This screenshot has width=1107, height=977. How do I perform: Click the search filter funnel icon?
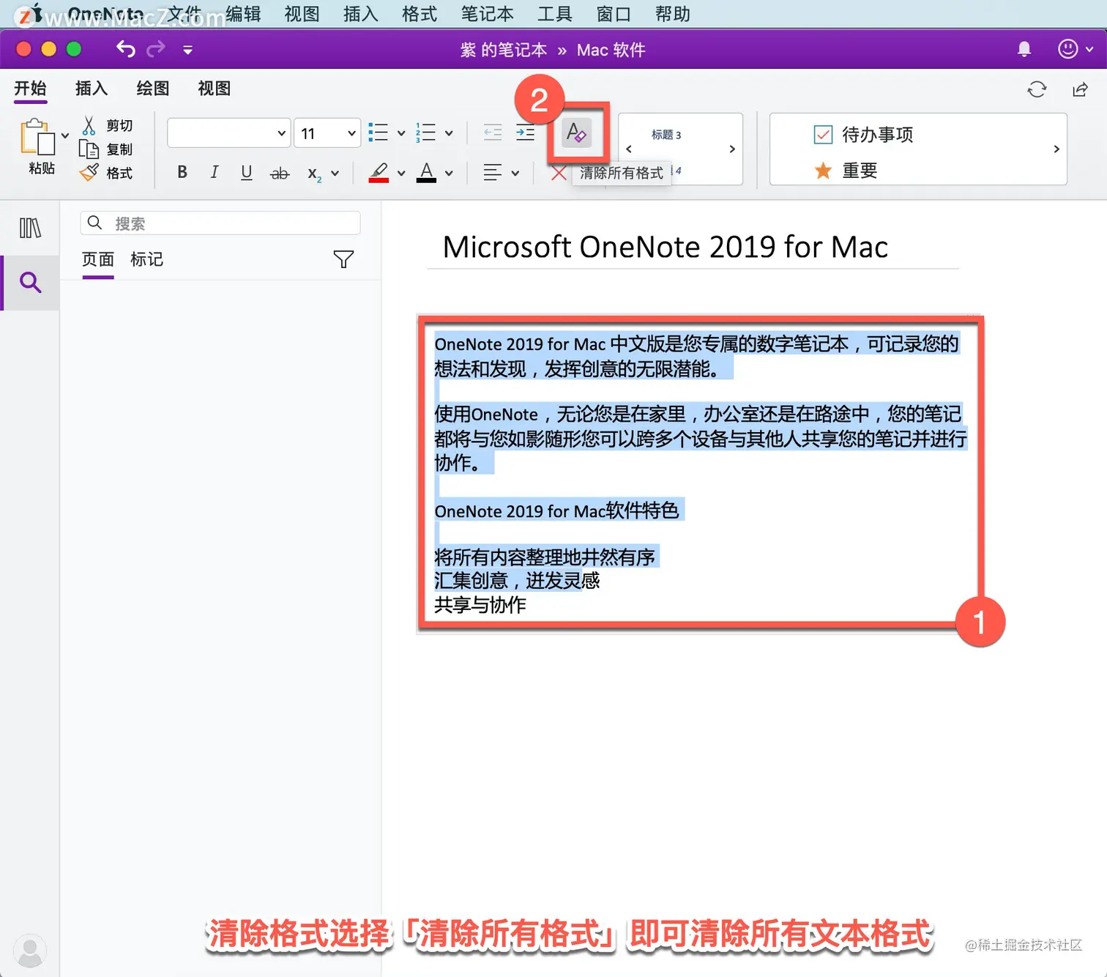(x=343, y=259)
